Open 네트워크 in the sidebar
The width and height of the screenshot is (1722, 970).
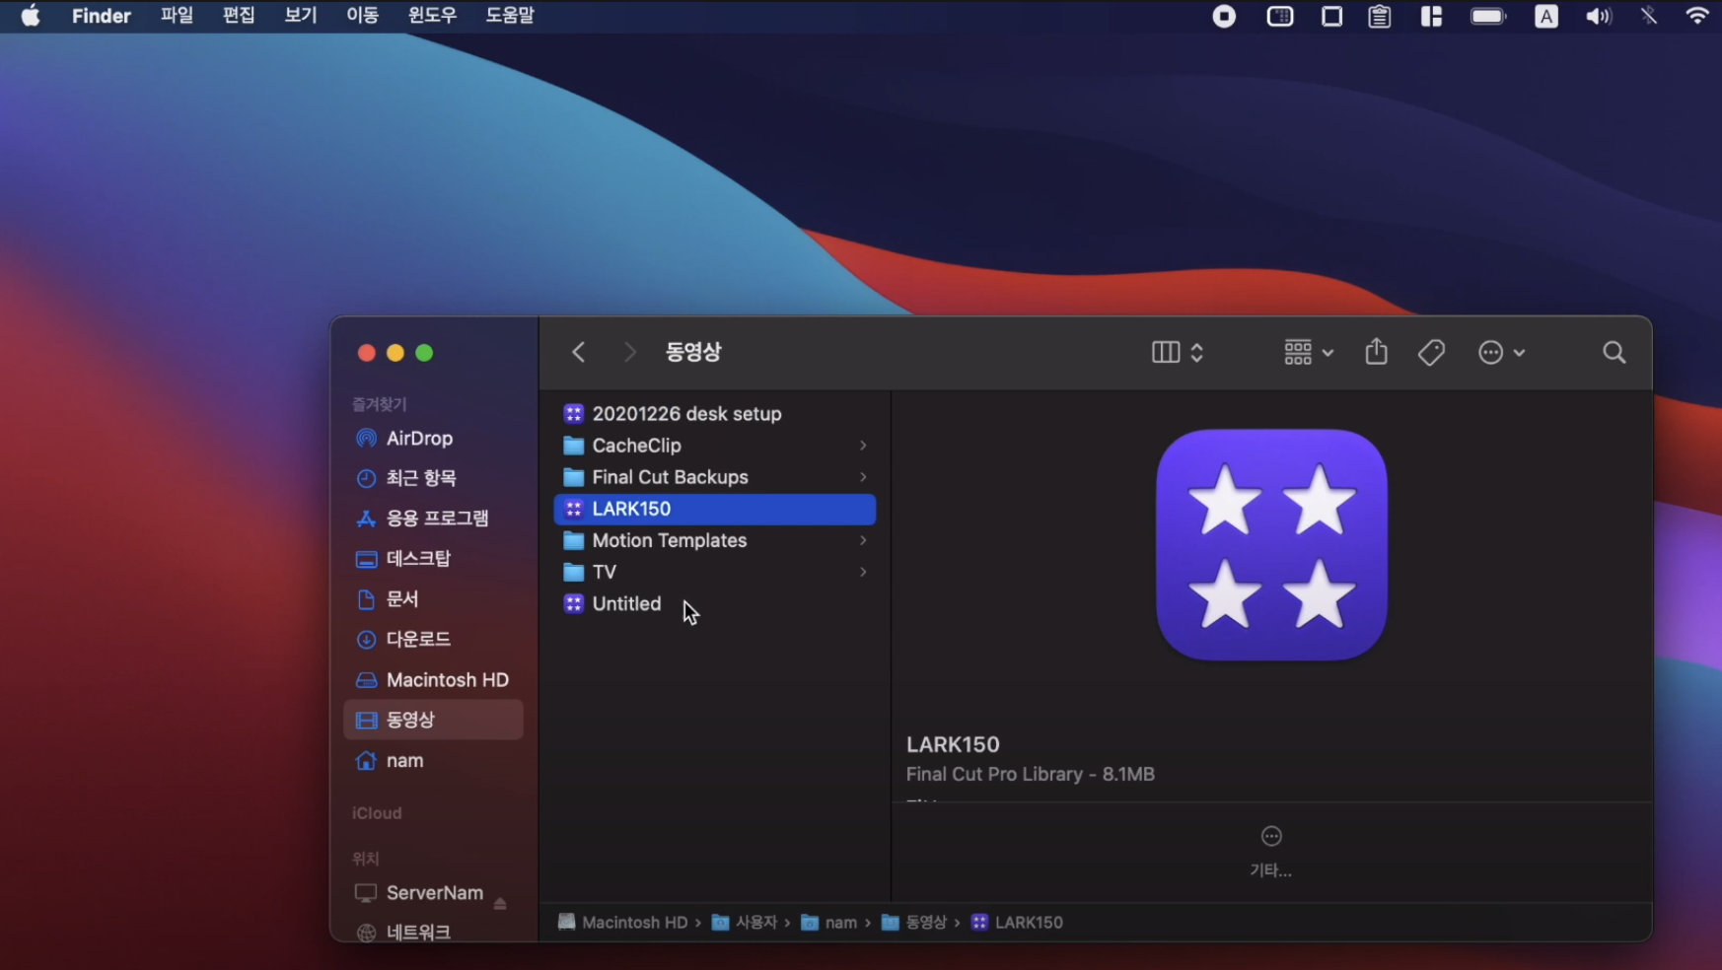click(433, 933)
